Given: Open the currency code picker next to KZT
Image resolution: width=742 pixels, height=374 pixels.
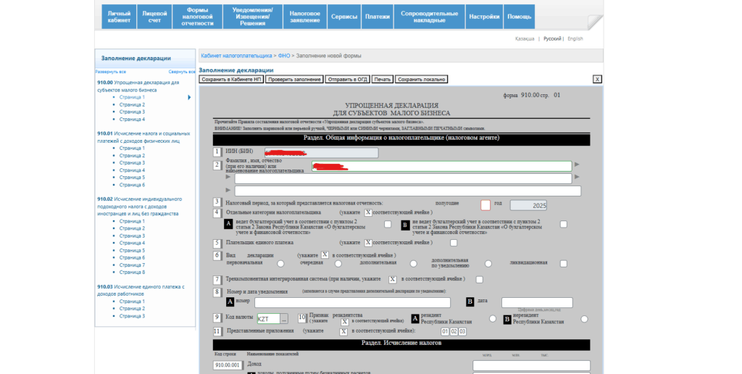Looking at the screenshot, I should tap(284, 319).
